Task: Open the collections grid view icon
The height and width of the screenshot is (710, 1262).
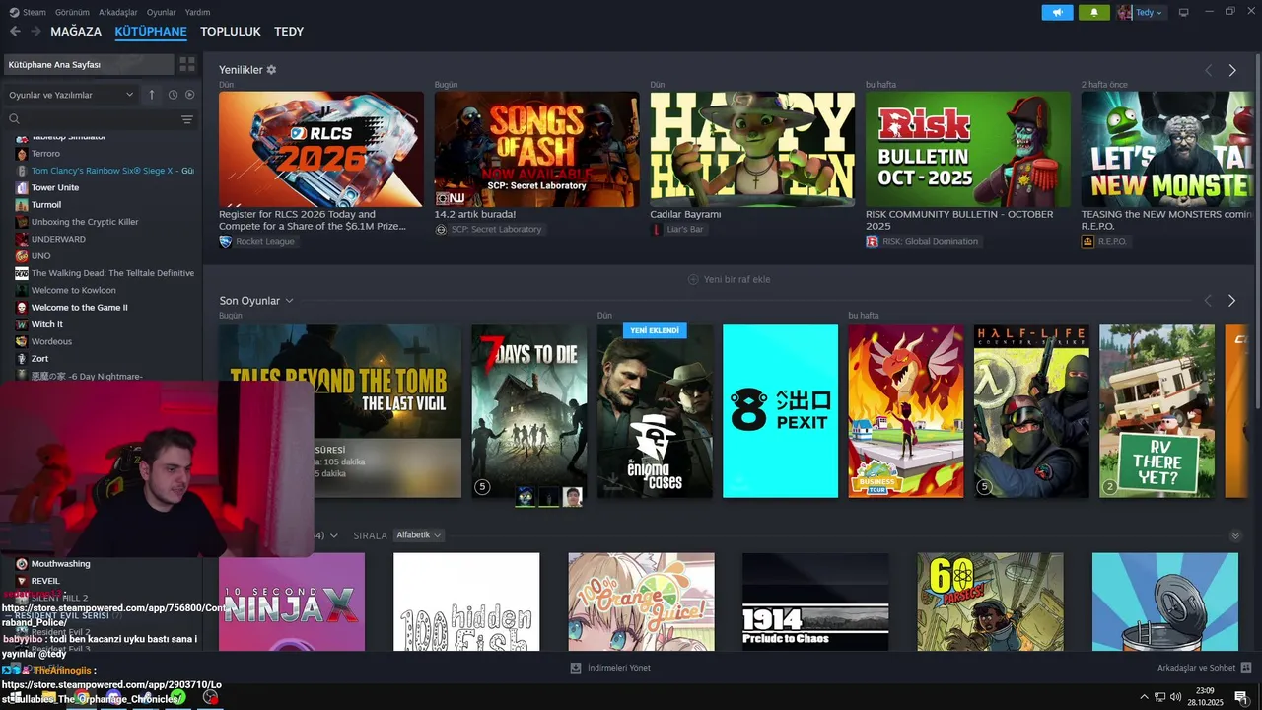Action: point(187,64)
